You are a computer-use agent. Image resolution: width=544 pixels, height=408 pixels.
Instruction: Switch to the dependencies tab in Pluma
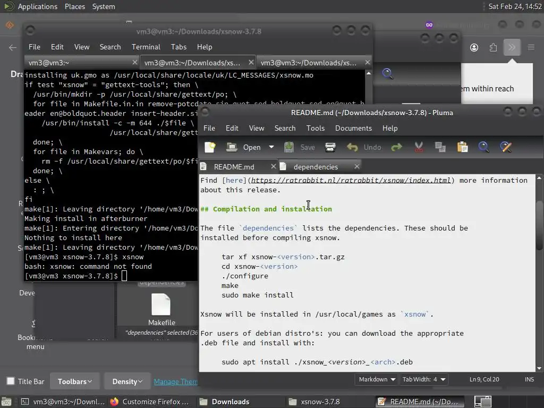(x=316, y=167)
